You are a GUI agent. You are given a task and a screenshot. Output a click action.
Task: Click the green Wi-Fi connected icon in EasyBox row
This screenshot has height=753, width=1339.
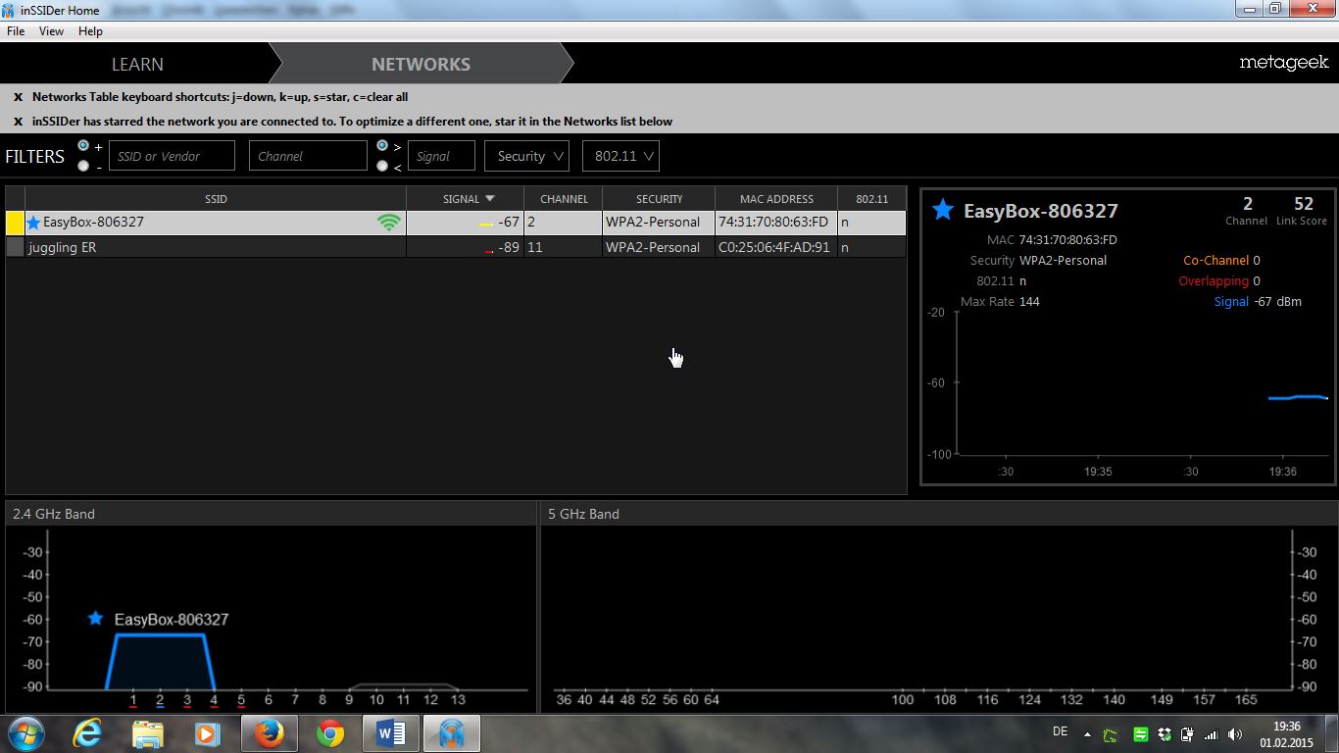pyautogui.click(x=389, y=223)
